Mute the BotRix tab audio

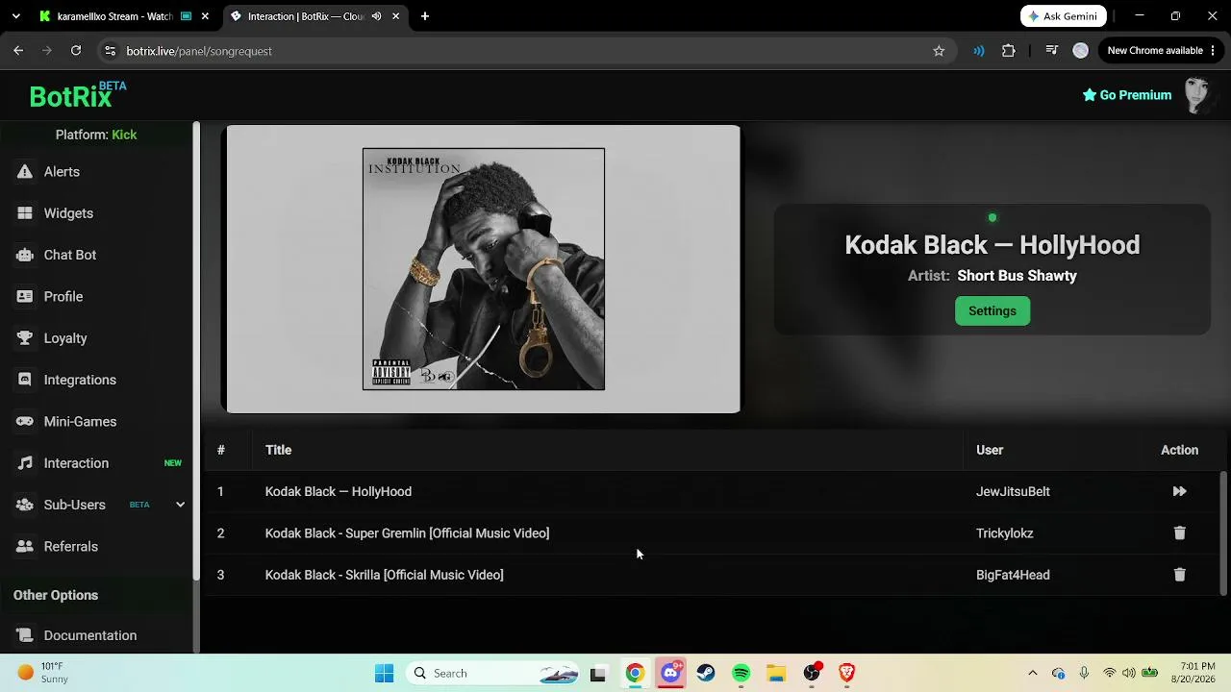click(x=376, y=16)
